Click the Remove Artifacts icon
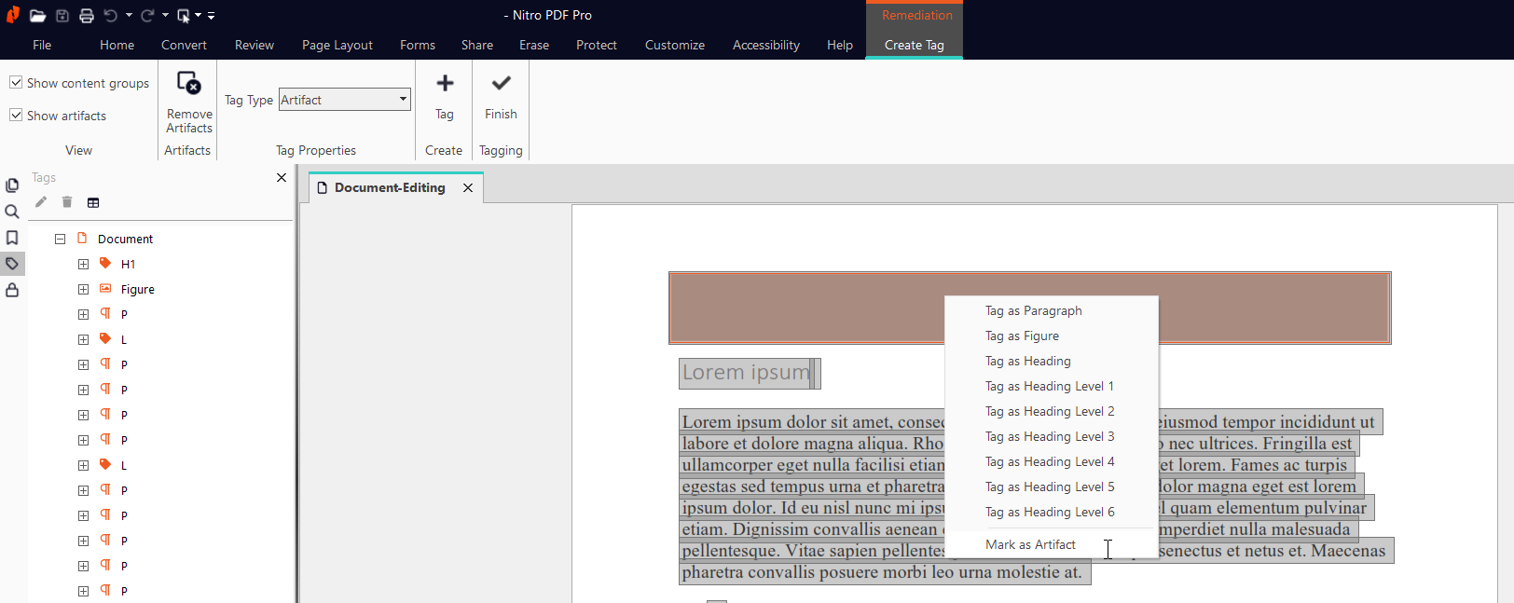This screenshot has height=603, width=1514. pyautogui.click(x=189, y=85)
